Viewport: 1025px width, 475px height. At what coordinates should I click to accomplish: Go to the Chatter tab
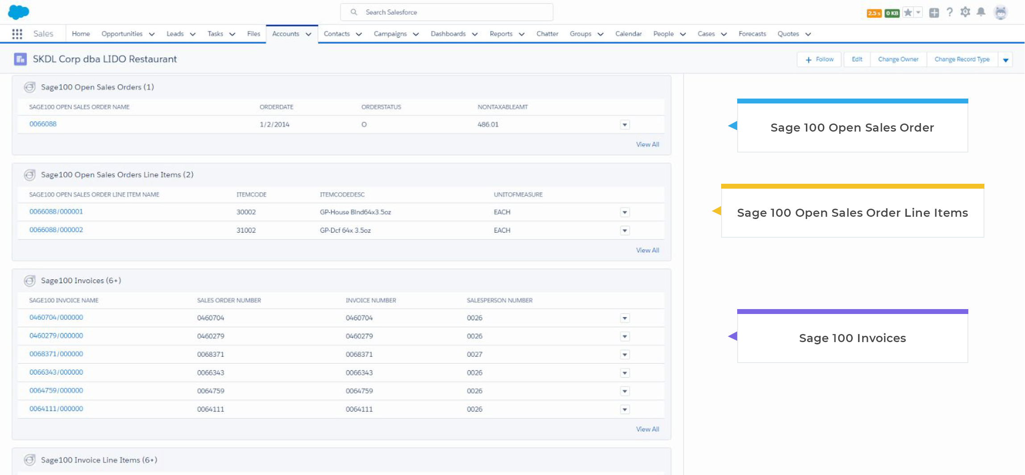coord(547,34)
